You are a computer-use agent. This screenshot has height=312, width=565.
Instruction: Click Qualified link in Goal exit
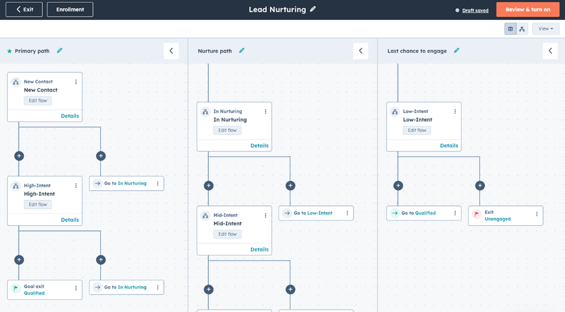pyautogui.click(x=34, y=293)
